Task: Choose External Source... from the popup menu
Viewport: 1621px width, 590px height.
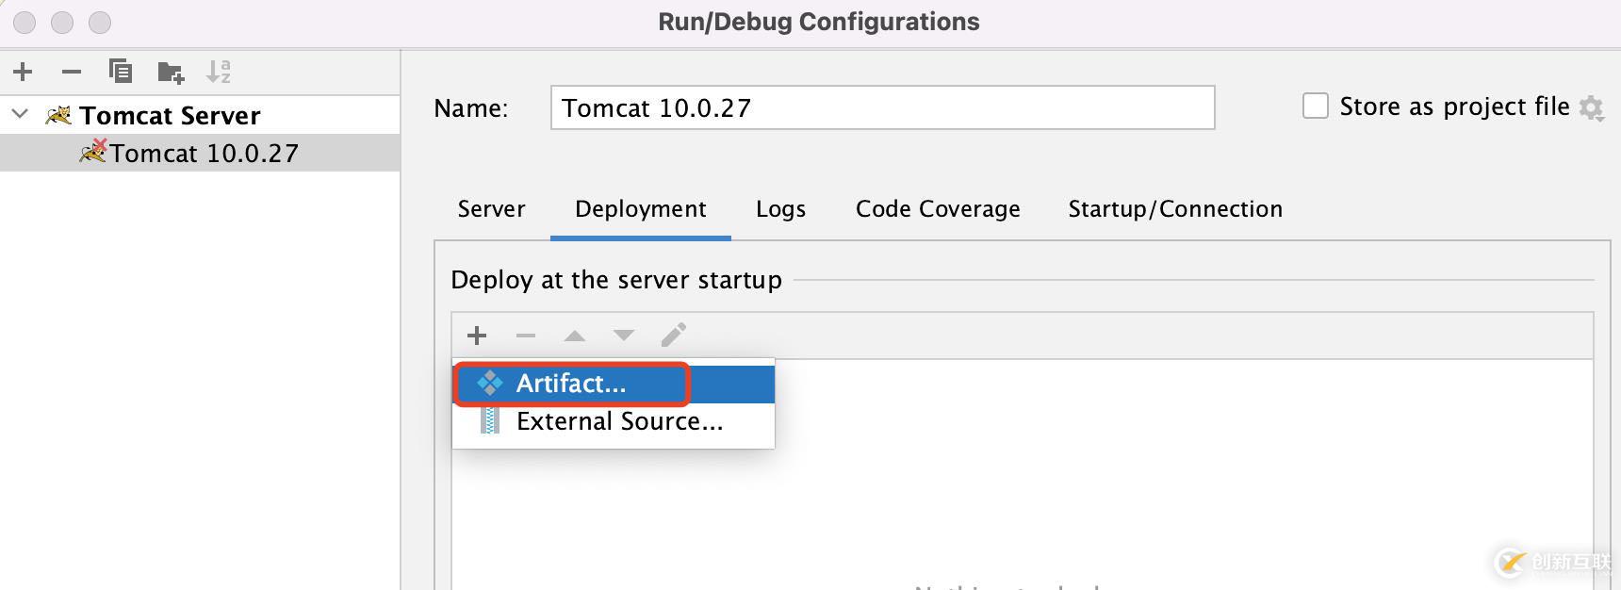Action: coord(614,421)
